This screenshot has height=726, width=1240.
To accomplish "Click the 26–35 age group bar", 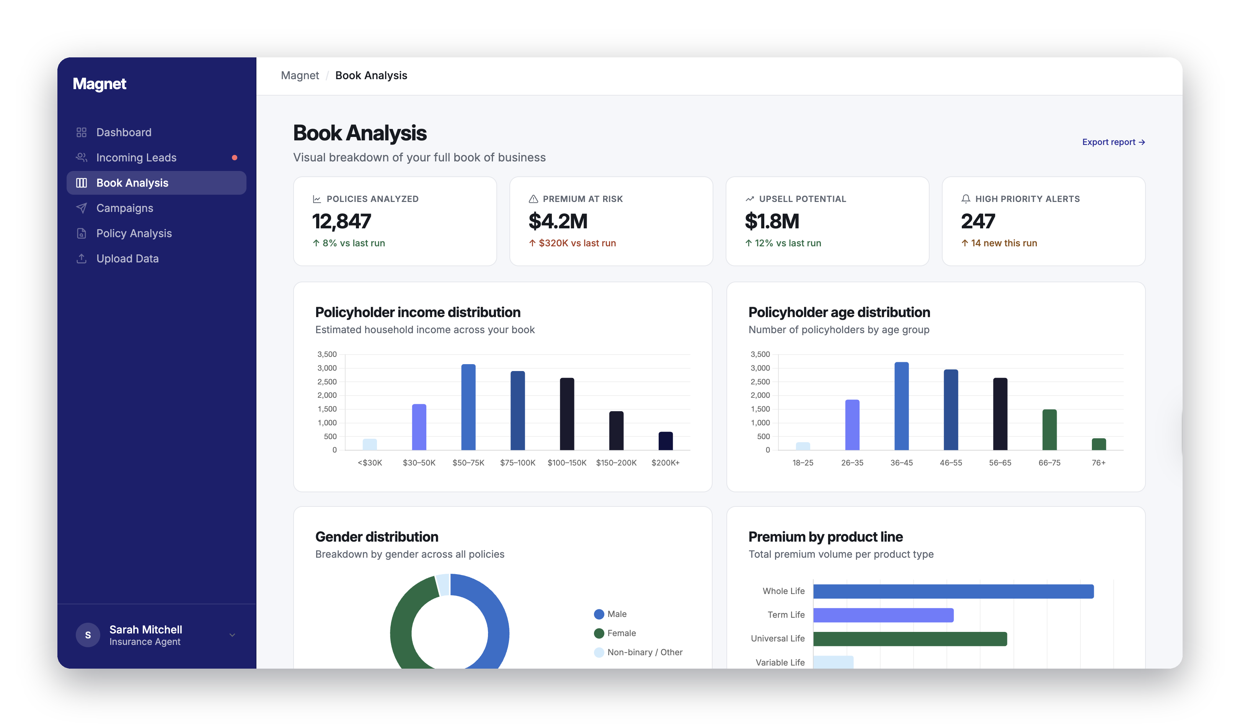I will [852, 425].
